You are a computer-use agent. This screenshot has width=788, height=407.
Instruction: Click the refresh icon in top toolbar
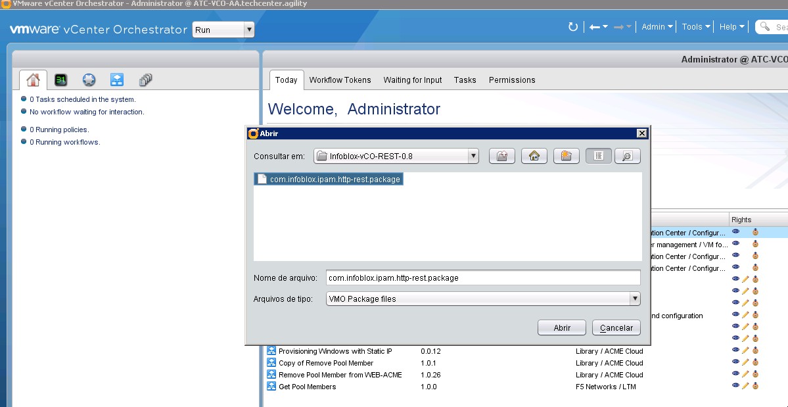[572, 27]
